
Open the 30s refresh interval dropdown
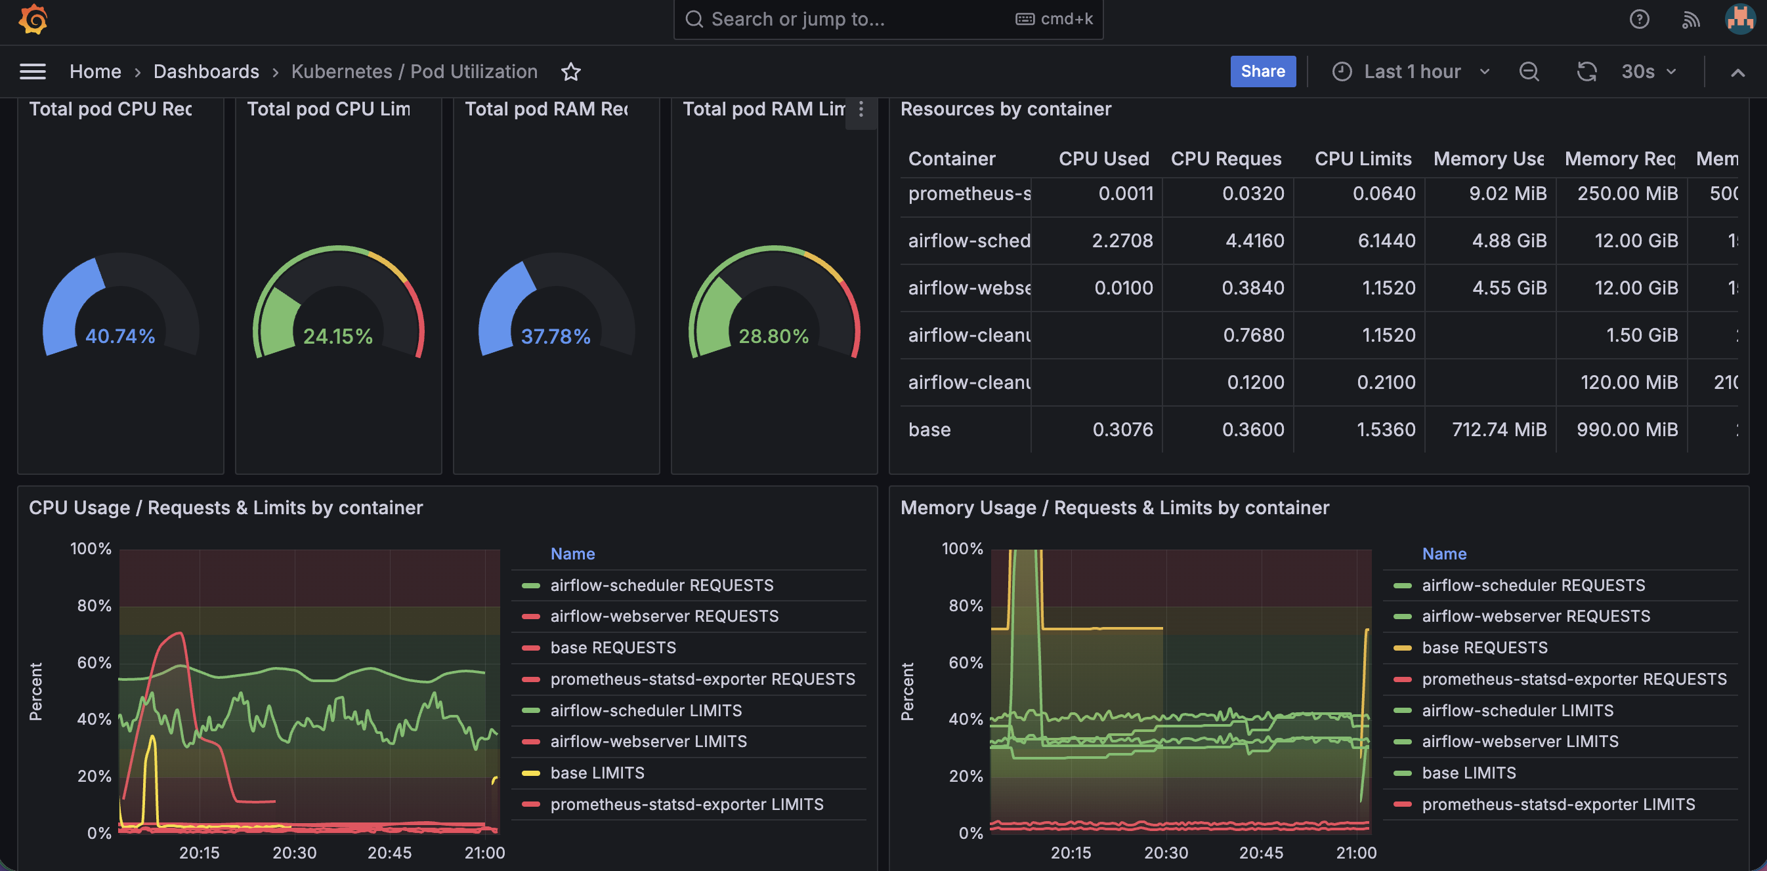1648,71
